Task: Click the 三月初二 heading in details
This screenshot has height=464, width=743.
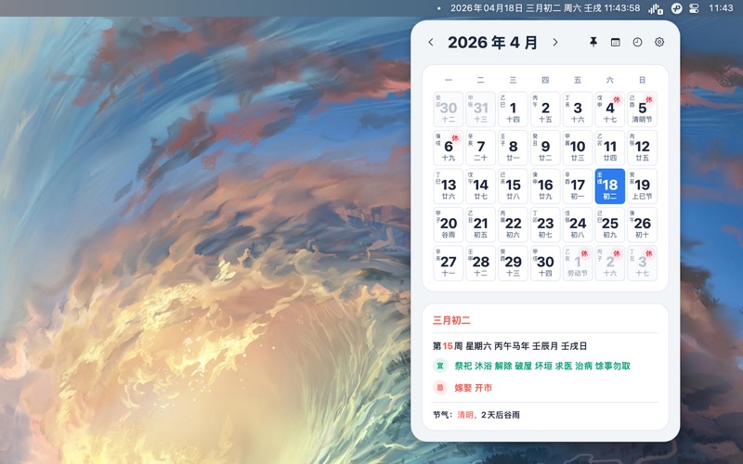Action: 451,320
